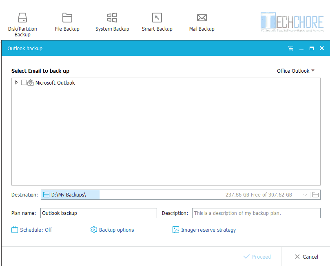Click the shopping cart icon
This screenshot has height=266, width=330.
click(291, 48)
